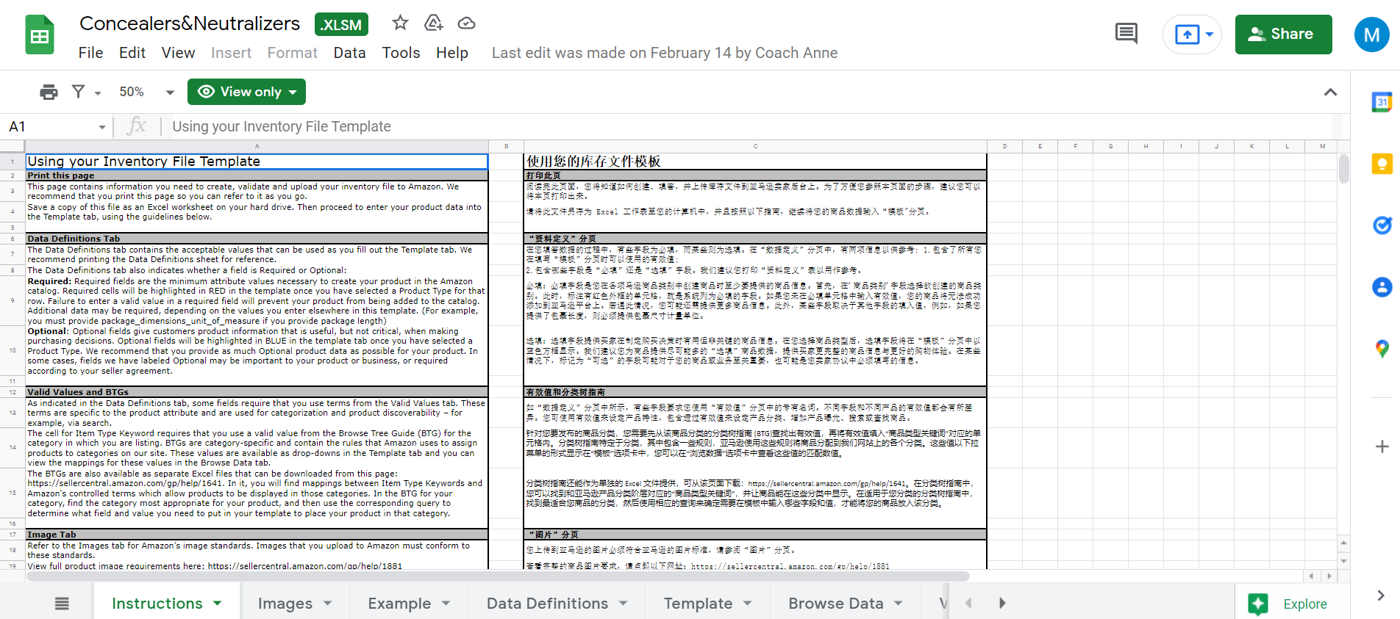This screenshot has width=1400, height=619.
Task: Open the Template tab dropdown arrow
Action: (748, 603)
